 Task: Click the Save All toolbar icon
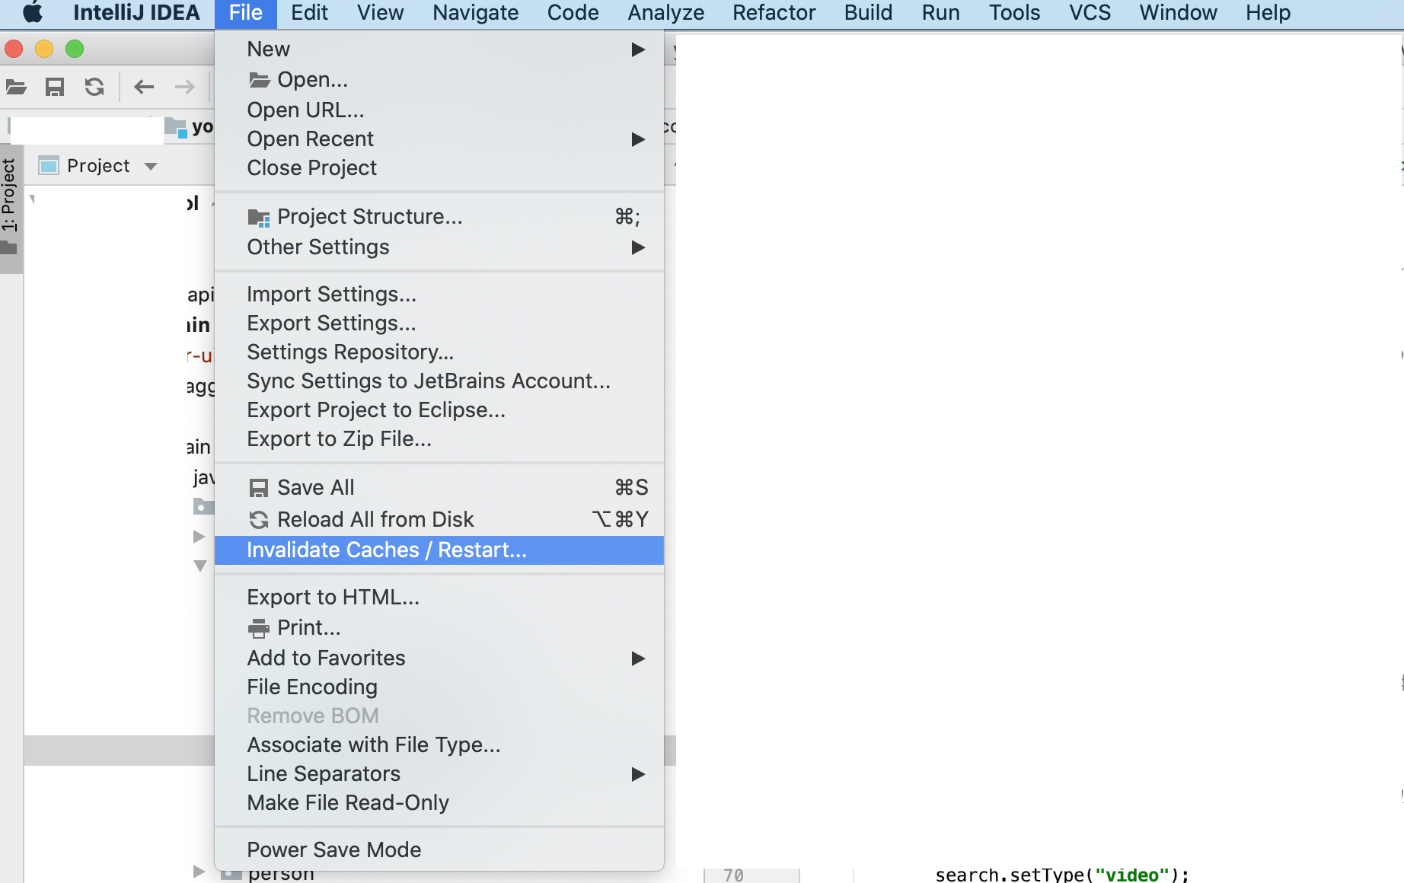(55, 87)
